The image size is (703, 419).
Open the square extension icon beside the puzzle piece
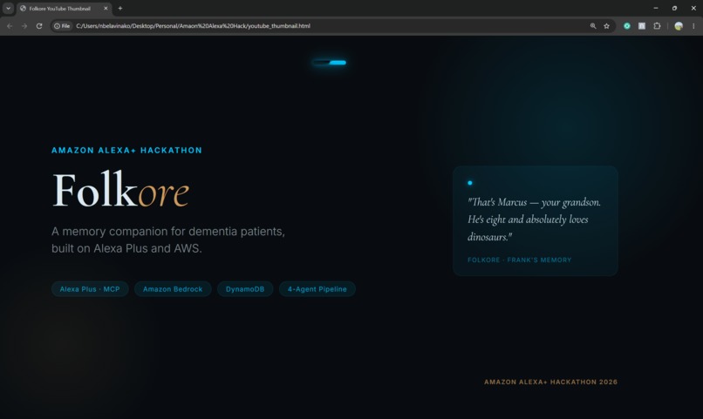pyautogui.click(x=642, y=26)
